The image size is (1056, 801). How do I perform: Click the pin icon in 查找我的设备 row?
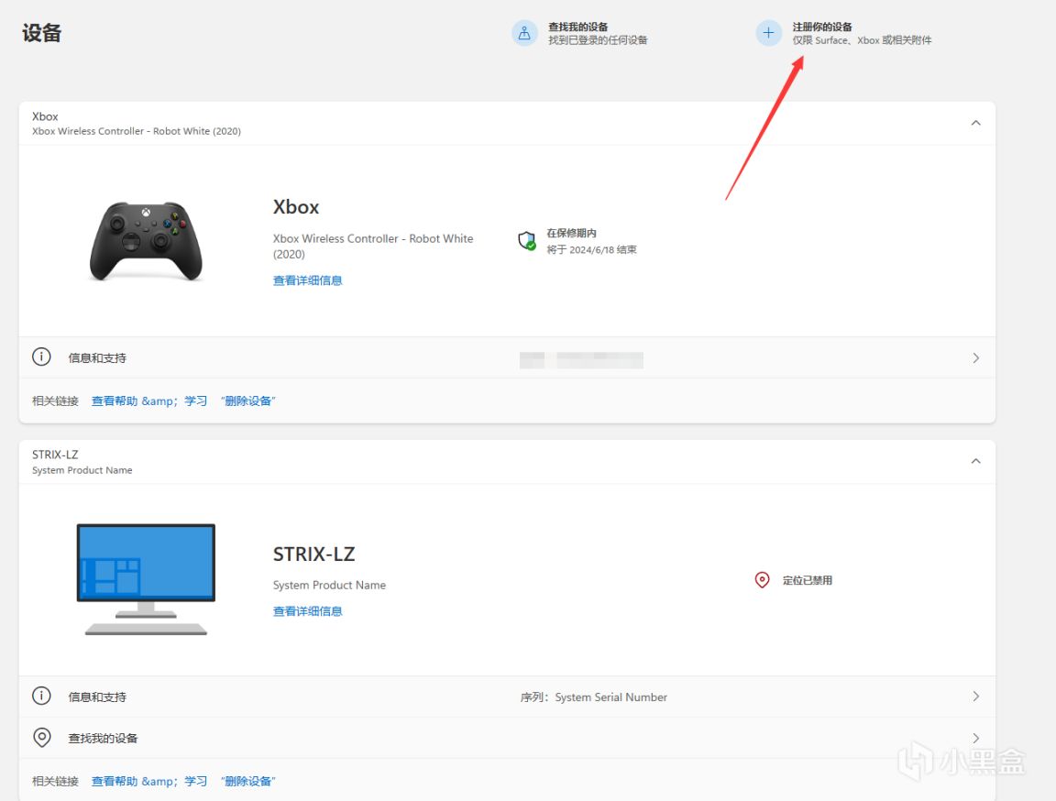(x=42, y=738)
